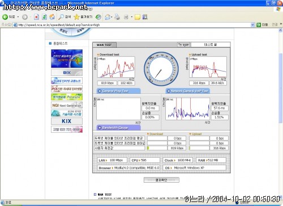Click the address bar URL field
This screenshot has height=206, width=283.
[x=134, y=25]
